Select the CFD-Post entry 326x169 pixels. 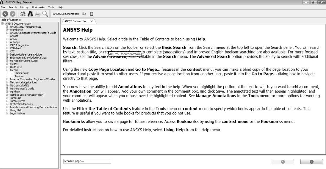pyautogui.click(x=15, y=48)
